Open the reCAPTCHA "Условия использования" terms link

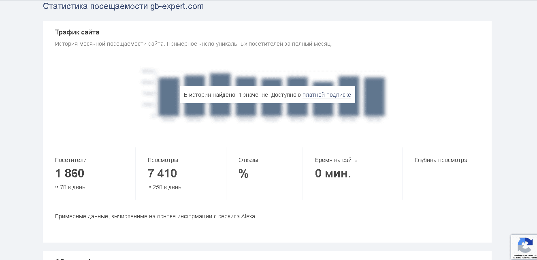(x=525, y=258)
